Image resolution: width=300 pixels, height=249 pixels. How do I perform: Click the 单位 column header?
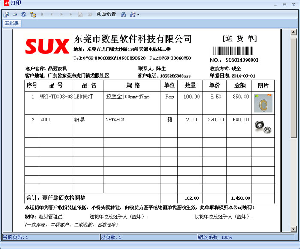coord(169,85)
